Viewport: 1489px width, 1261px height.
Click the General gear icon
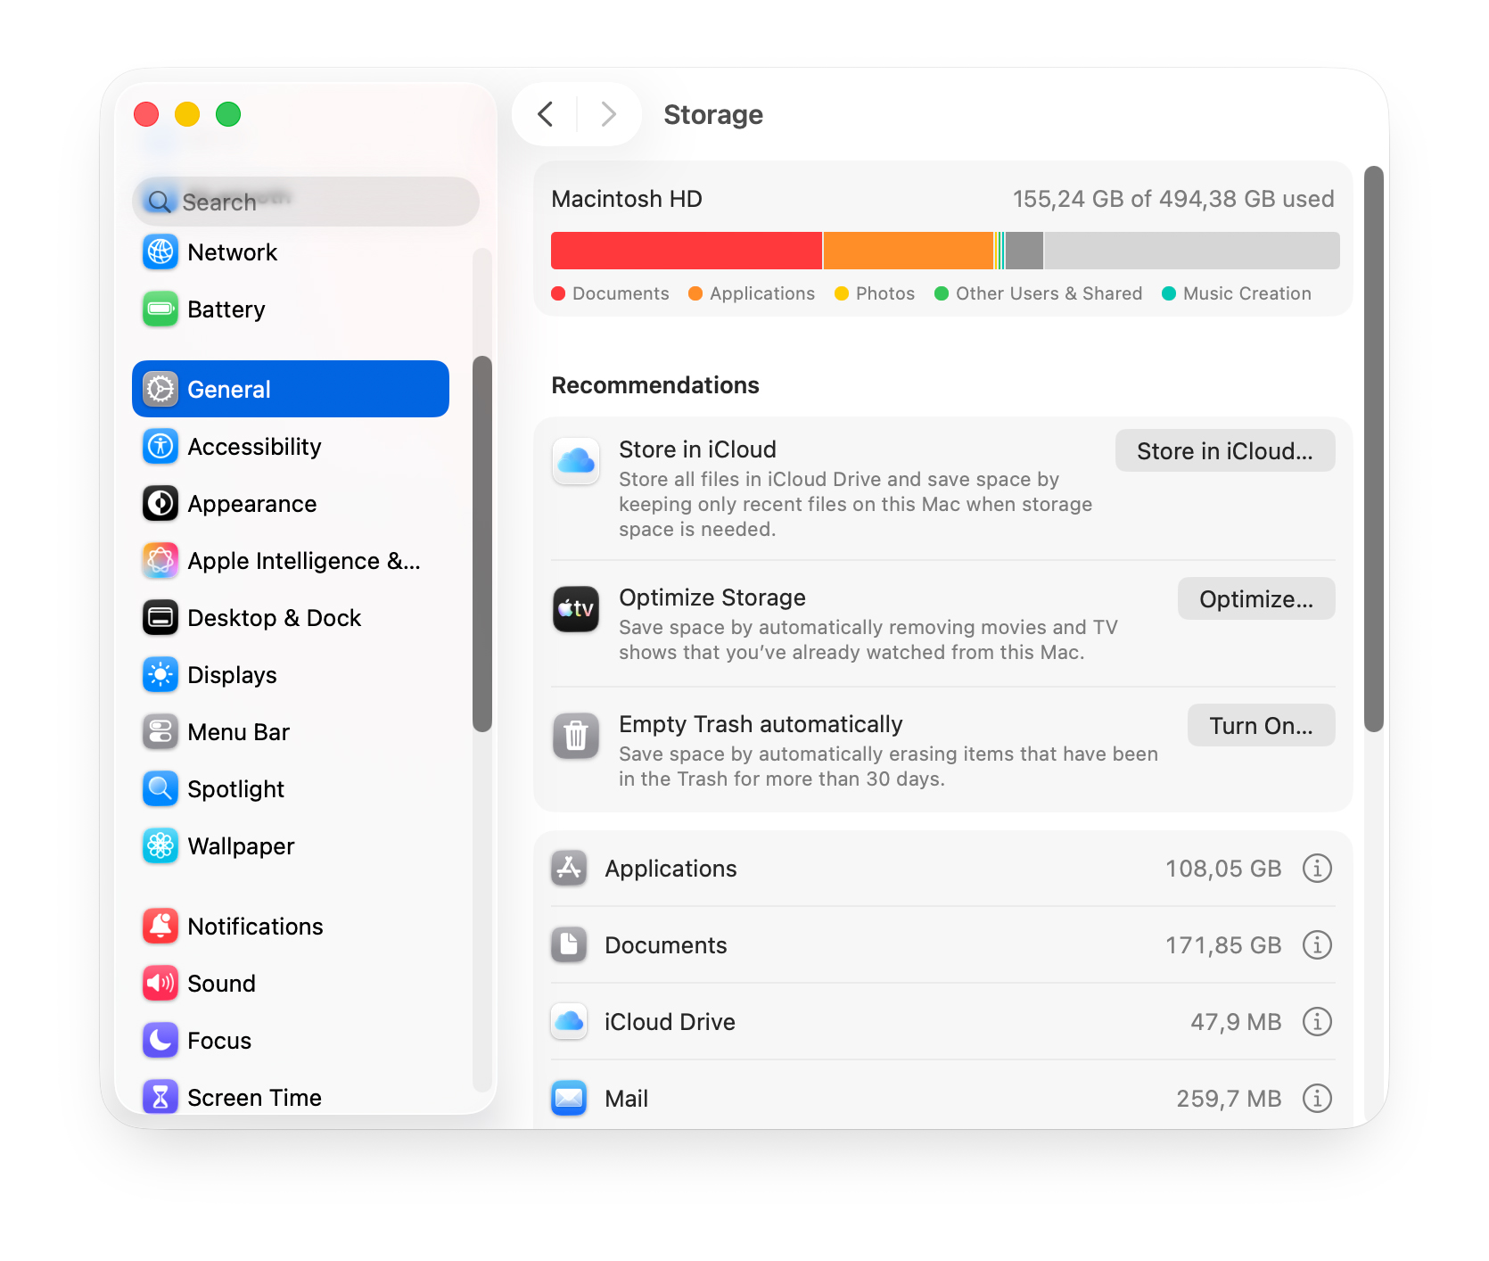pyautogui.click(x=160, y=390)
